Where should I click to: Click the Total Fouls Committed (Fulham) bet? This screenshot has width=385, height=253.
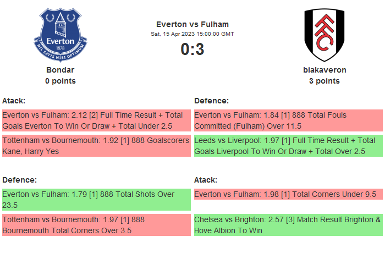click(288, 120)
